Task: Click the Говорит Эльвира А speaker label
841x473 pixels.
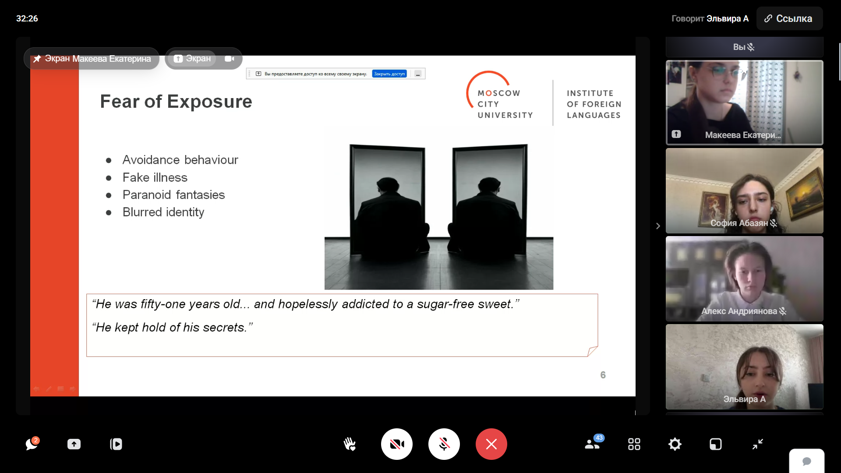Action: pos(710,18)
